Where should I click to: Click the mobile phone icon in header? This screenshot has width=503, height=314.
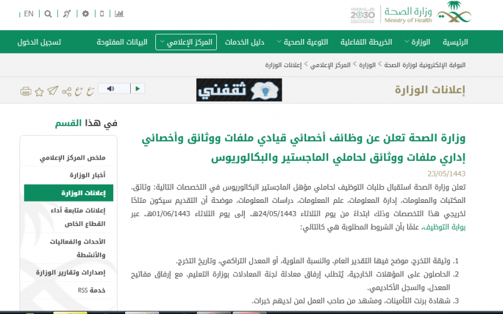(x=102, y=14)
